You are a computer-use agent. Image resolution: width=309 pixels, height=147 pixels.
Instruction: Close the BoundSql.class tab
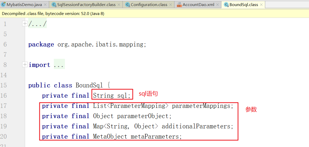(262, 5)
